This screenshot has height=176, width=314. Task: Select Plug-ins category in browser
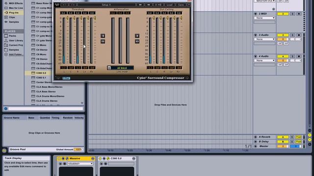coord(13,13)
